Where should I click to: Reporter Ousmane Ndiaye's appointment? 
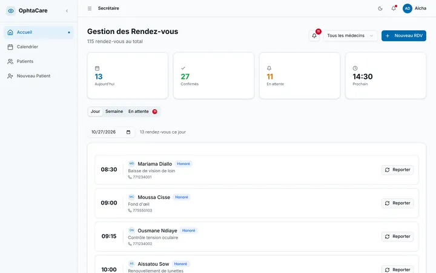(397, 237)
